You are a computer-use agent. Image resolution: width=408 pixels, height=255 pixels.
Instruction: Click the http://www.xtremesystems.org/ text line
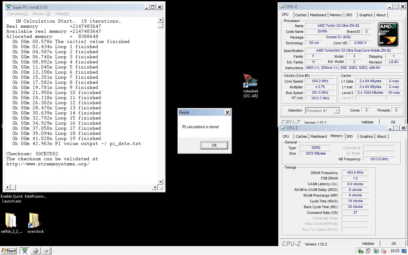[x=48, y=164]
